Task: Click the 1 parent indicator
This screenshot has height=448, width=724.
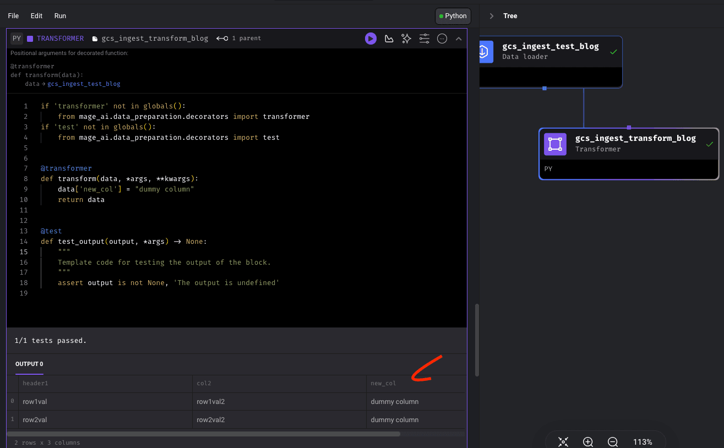Action: coord(247,39)
